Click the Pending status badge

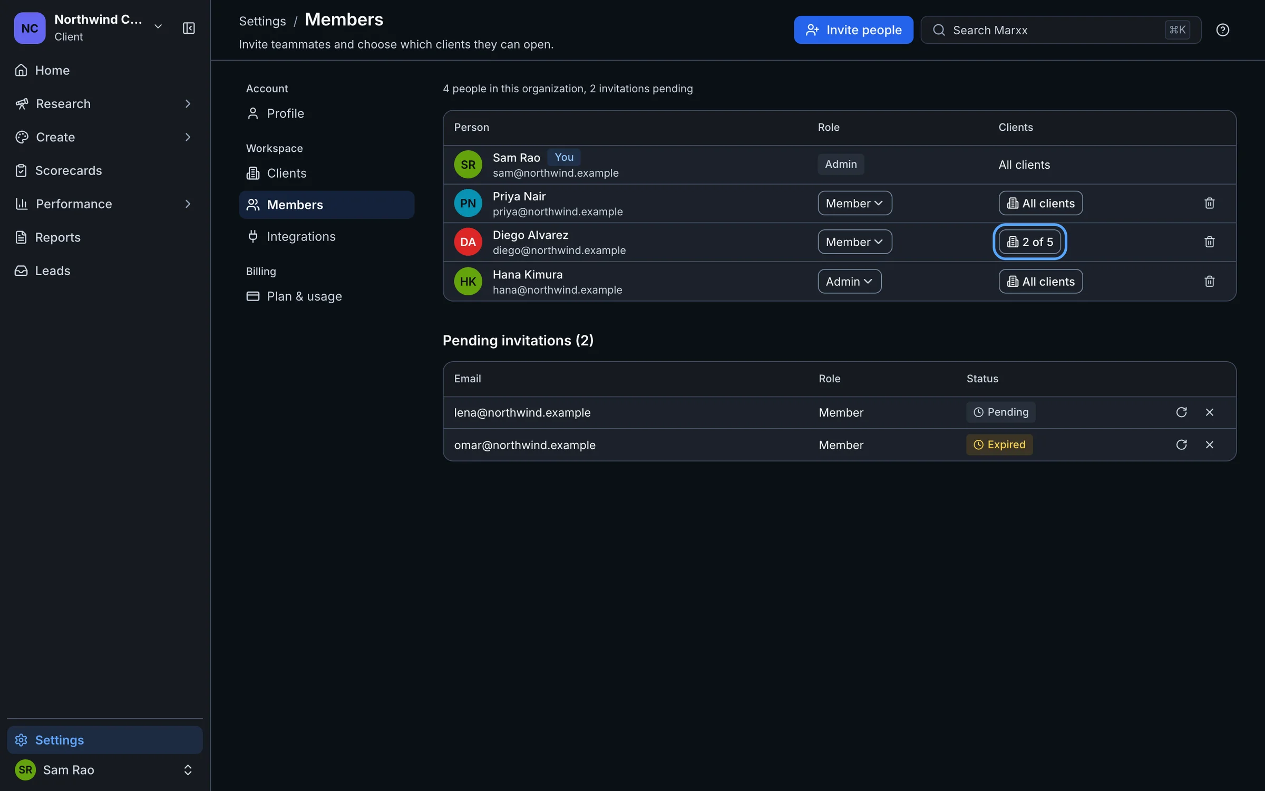click(1000, 412)
